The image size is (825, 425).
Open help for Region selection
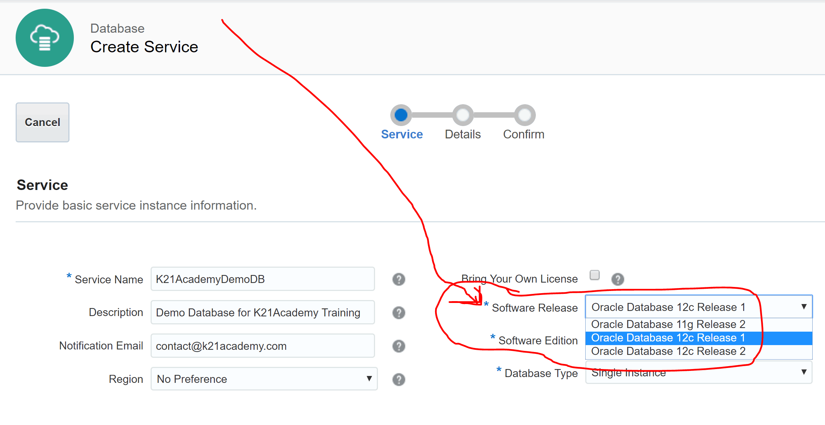pos(398,379)
